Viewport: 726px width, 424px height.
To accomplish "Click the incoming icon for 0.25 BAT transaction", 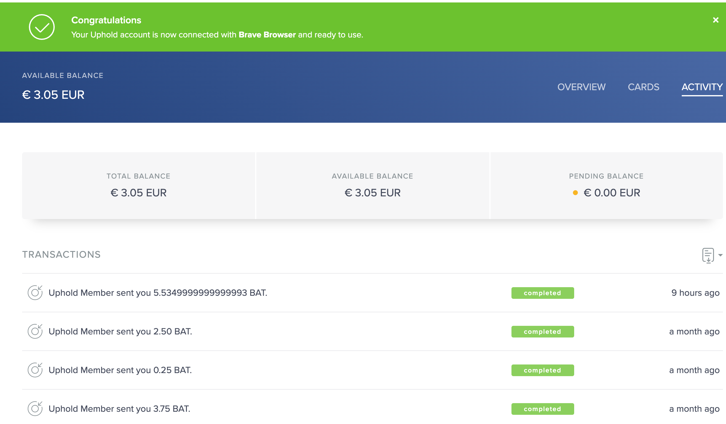I will pos(35,370).
